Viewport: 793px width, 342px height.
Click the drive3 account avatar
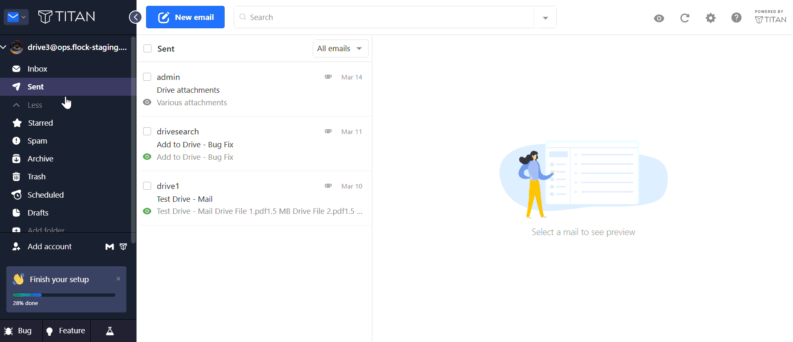16,47
